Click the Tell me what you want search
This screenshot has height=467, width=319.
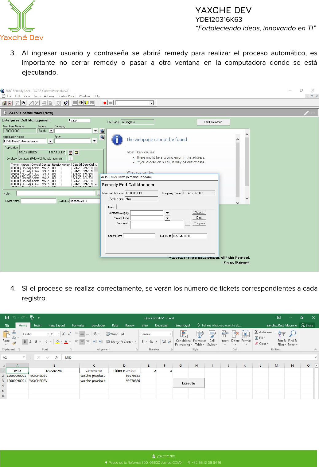(x=220, y=325)
